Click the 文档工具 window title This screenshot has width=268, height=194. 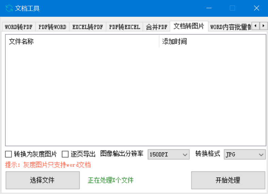point(27,8)
